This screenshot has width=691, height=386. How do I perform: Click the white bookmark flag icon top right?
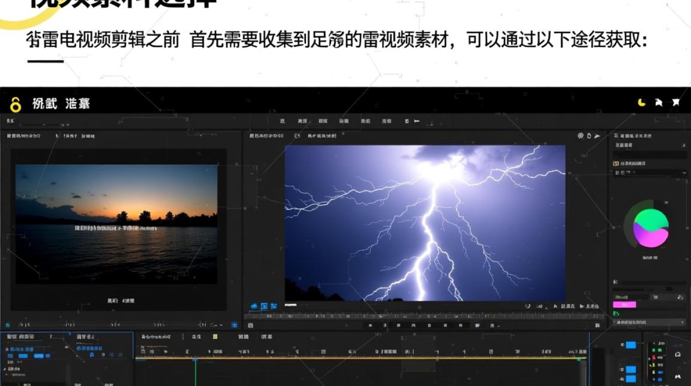(x=676, y=102)
